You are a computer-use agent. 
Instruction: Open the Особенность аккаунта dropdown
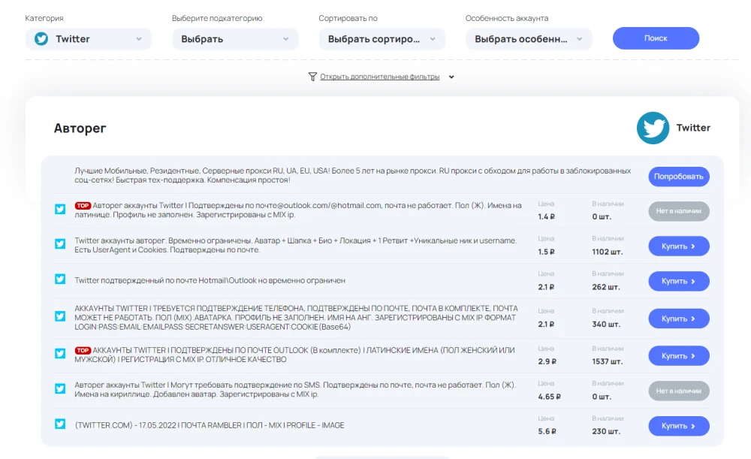(x=529, y=39)
